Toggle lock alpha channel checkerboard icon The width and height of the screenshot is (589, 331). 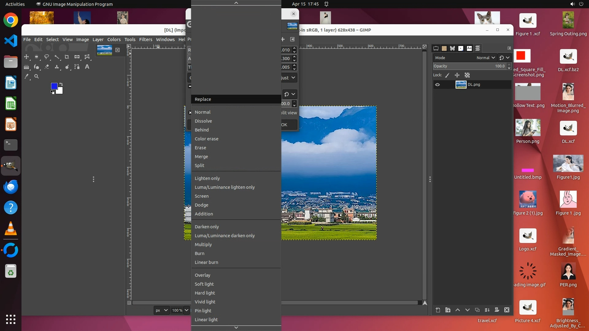[x=467, y=75]
